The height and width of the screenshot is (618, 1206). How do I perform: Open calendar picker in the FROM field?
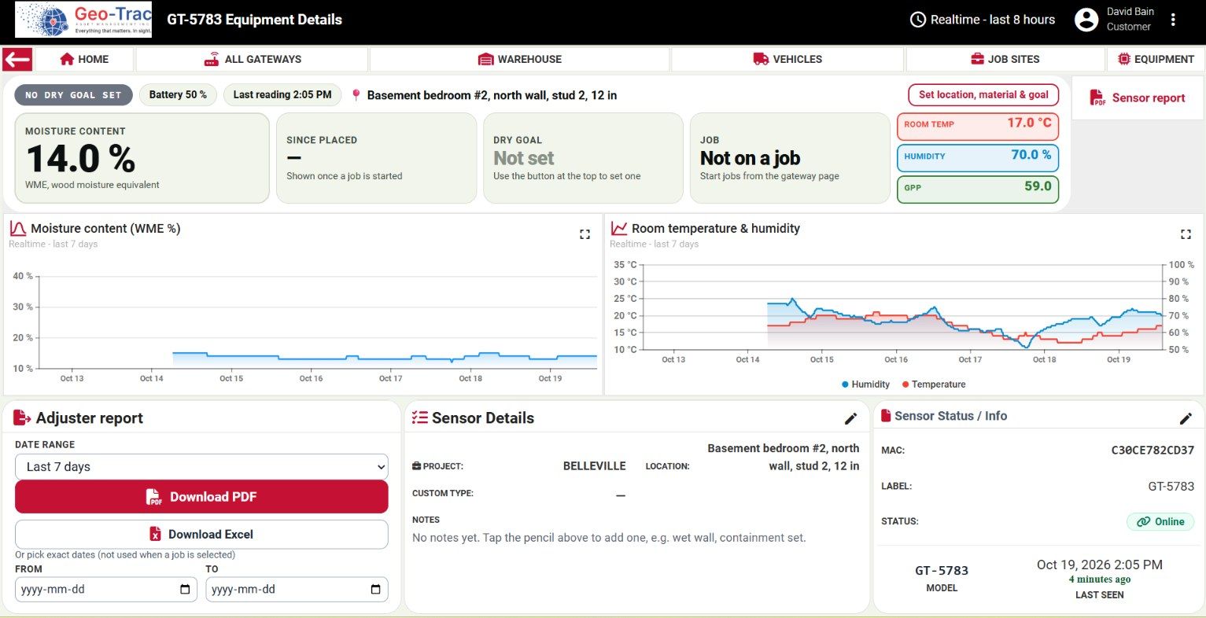pyautogui.click(x=185, y=590)
